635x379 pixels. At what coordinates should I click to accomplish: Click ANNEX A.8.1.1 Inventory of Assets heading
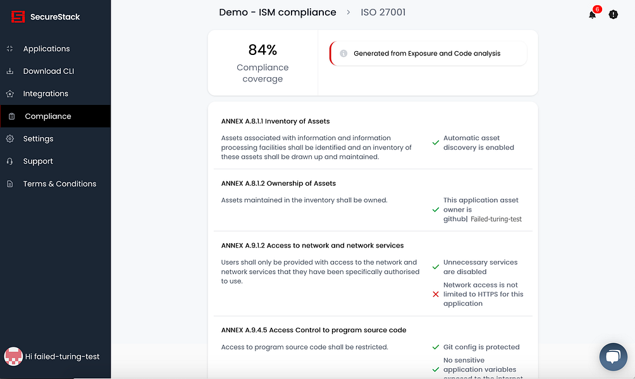pyautogui.click(x=275, y=121)
